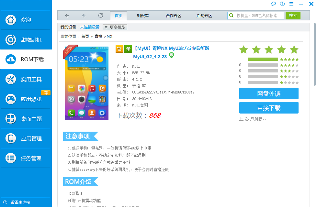Click the refresh page icon

click(100, 15)
